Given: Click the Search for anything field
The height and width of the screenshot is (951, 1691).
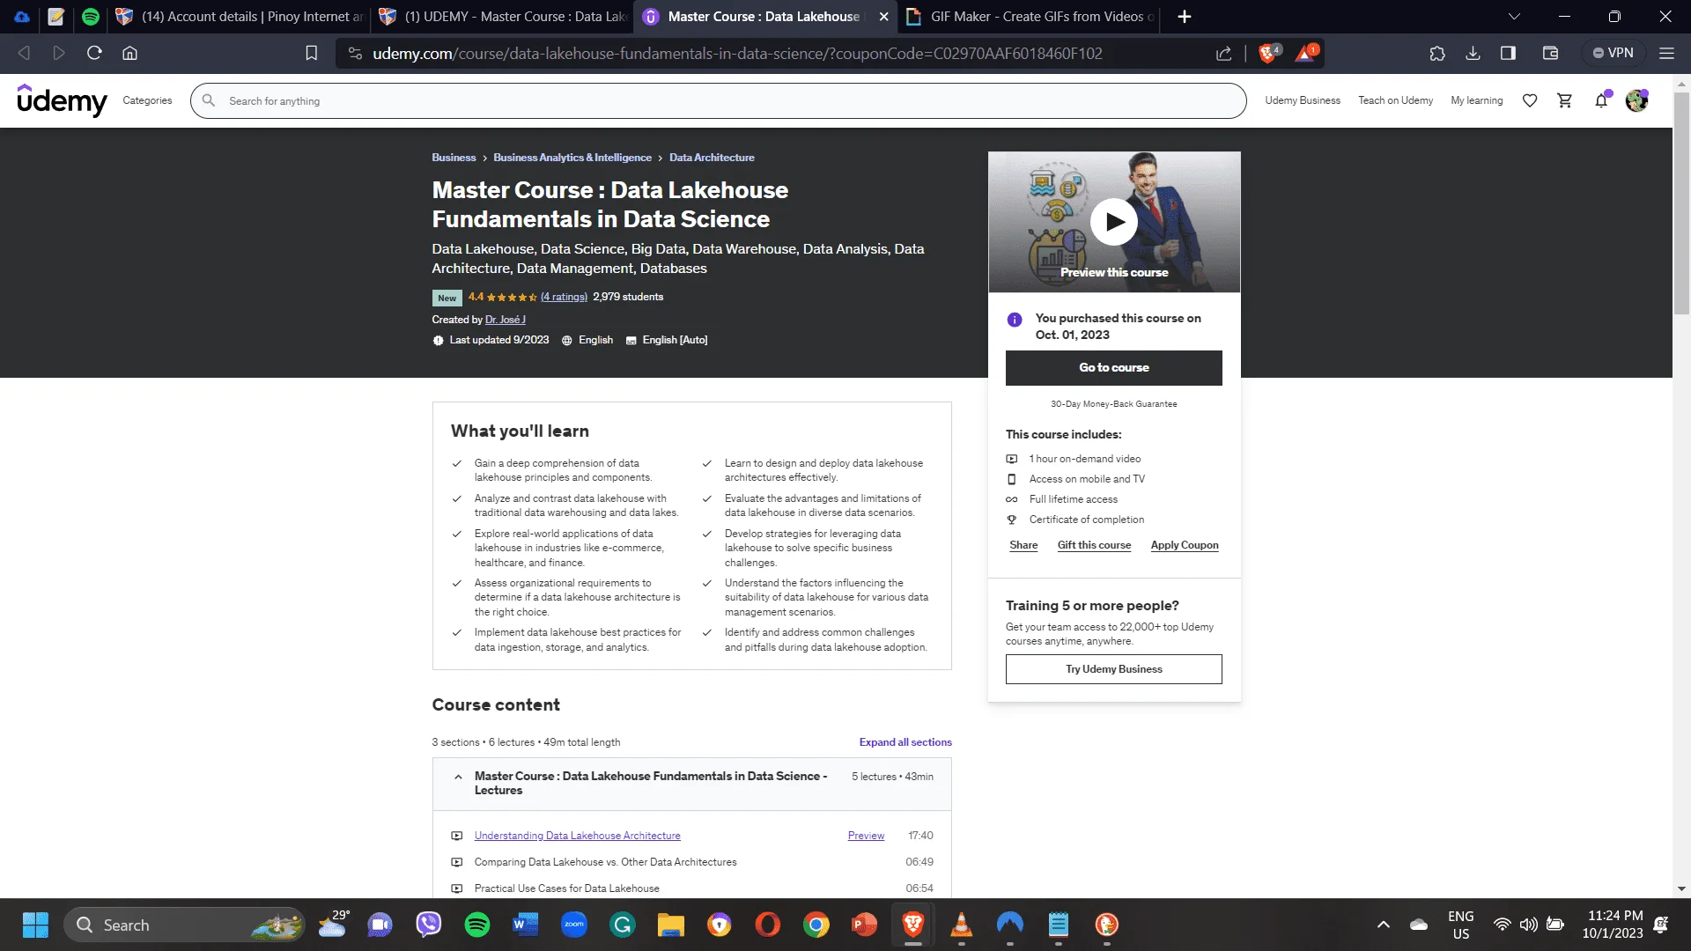Looking at the screenshot, I should click(x=718, y=100).
